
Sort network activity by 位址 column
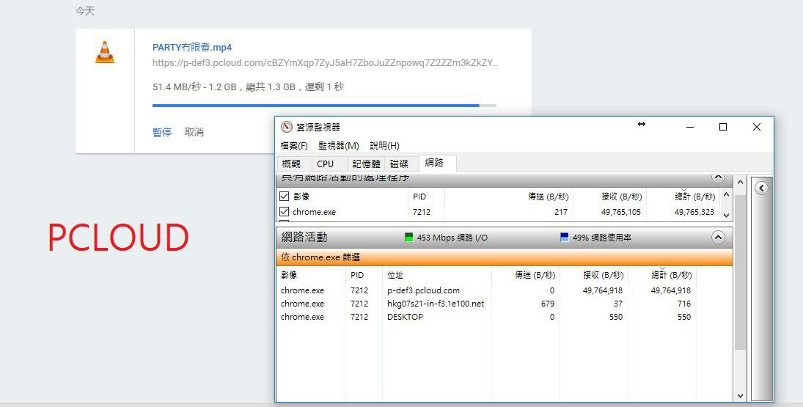[x=395, y=276]
